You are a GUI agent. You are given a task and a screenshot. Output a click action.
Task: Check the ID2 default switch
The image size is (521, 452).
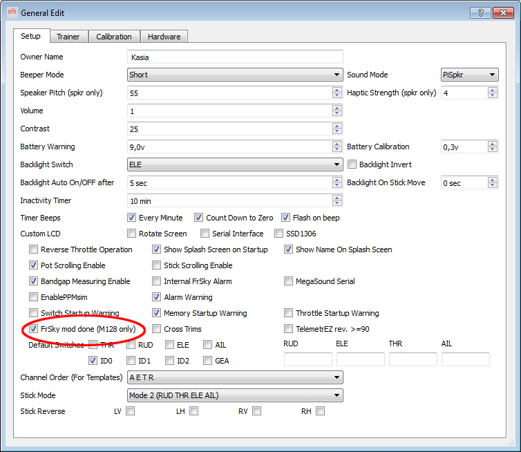(x=169, y=361)
